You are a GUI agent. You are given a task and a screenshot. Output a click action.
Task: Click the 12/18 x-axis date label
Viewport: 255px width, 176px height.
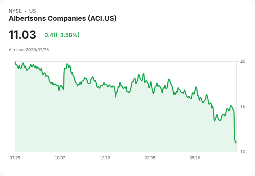coord(105,158)
